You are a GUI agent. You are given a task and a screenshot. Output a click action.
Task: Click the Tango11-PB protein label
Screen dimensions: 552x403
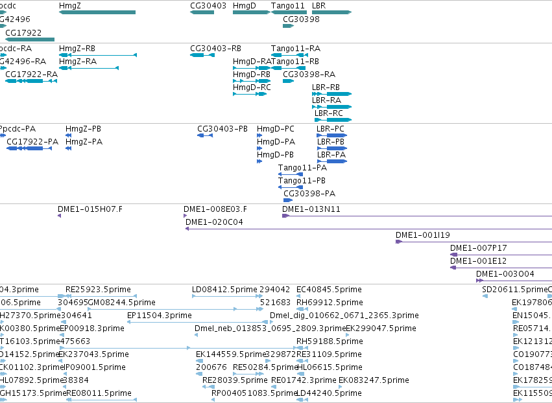pyautogui.click(x=302, y=181)
